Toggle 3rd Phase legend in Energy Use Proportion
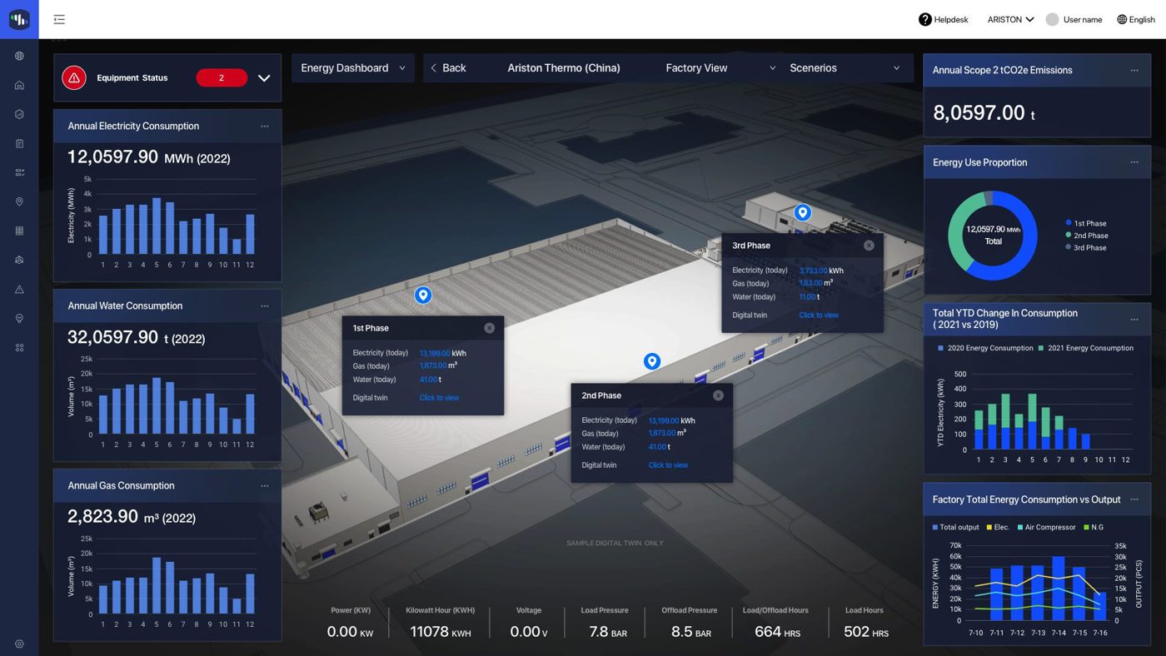 pyautogui.click(x=1085, y=248)
